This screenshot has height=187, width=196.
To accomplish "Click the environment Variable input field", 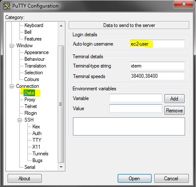I will 136,98.
